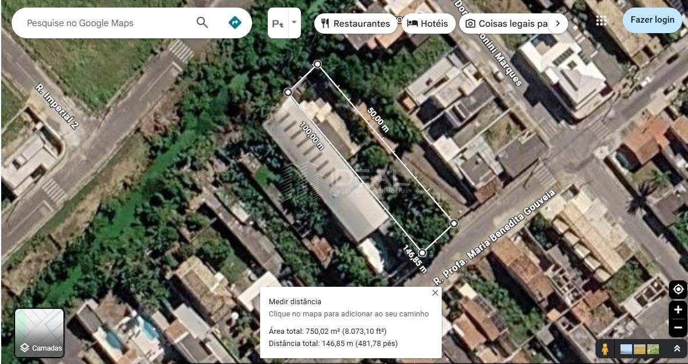Open the Camadas layers switcher

tap(40, 333)
